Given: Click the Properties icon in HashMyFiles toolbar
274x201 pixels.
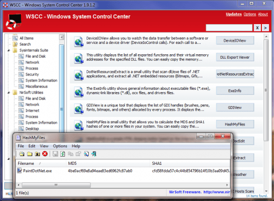Looking at the screenshot, I should 78,154.
